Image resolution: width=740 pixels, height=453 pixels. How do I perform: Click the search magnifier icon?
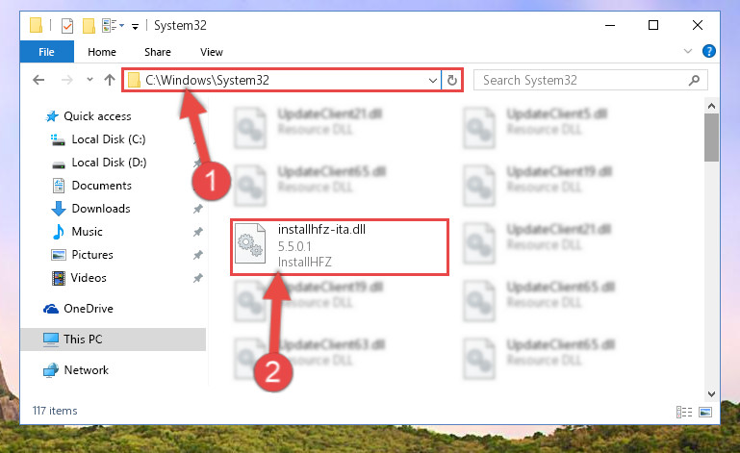click(694, 80)
